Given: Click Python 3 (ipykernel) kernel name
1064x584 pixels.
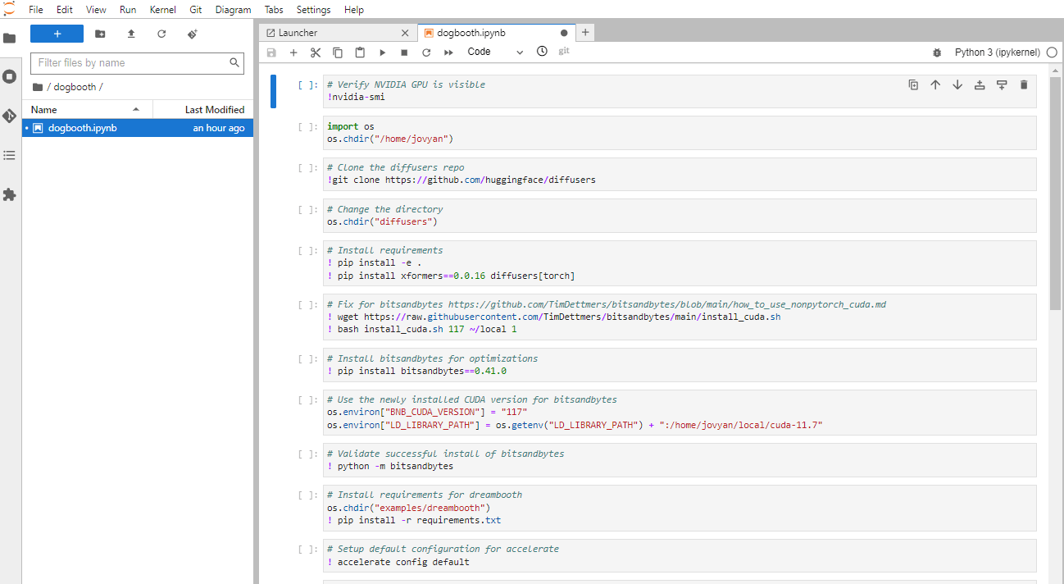Looking at the screenshot, I should (x=998, y=52).
